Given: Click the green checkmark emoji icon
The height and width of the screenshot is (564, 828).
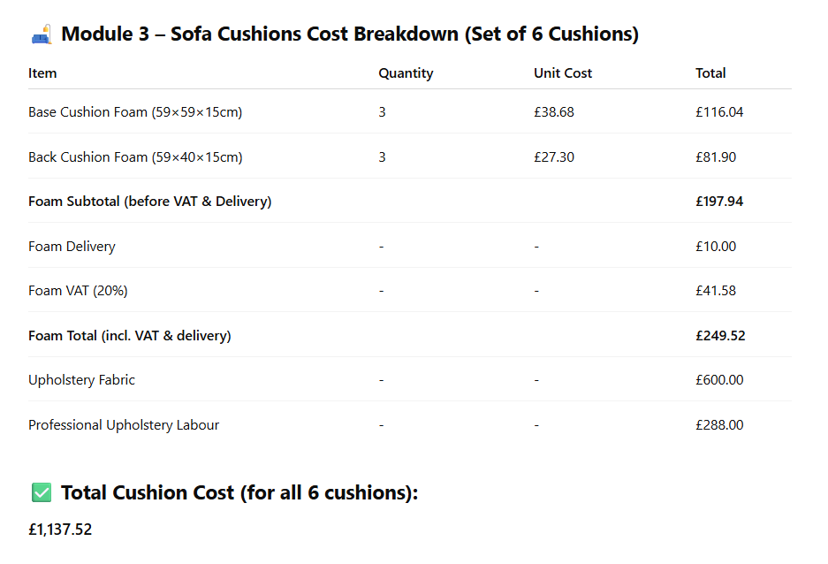Looking at the screenshot, I should [42, 492].
